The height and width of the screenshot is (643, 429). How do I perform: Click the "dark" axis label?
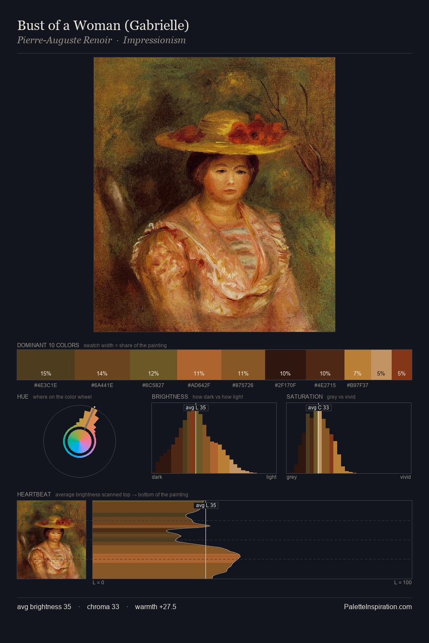point(157,477)
